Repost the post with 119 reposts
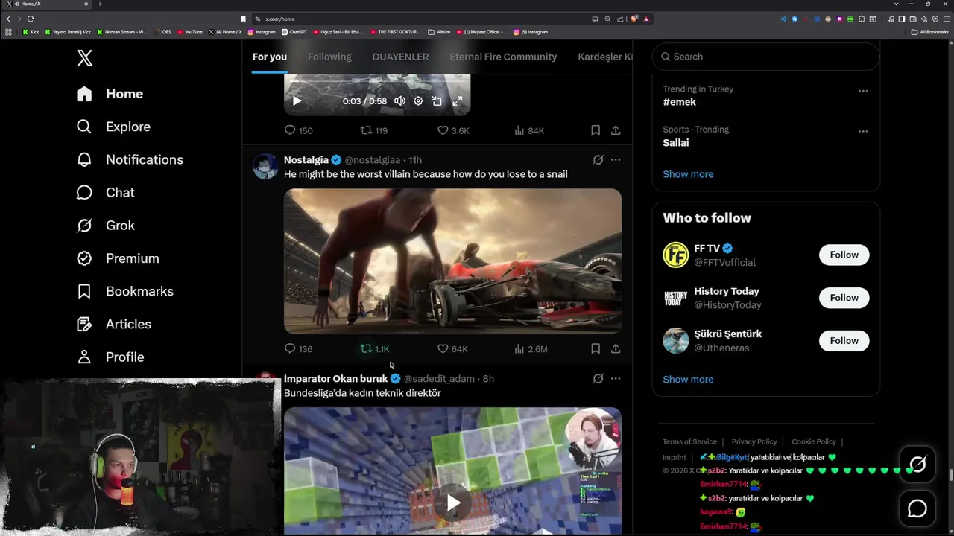Viewport: 954px width, 536px height. pos(373,130)
